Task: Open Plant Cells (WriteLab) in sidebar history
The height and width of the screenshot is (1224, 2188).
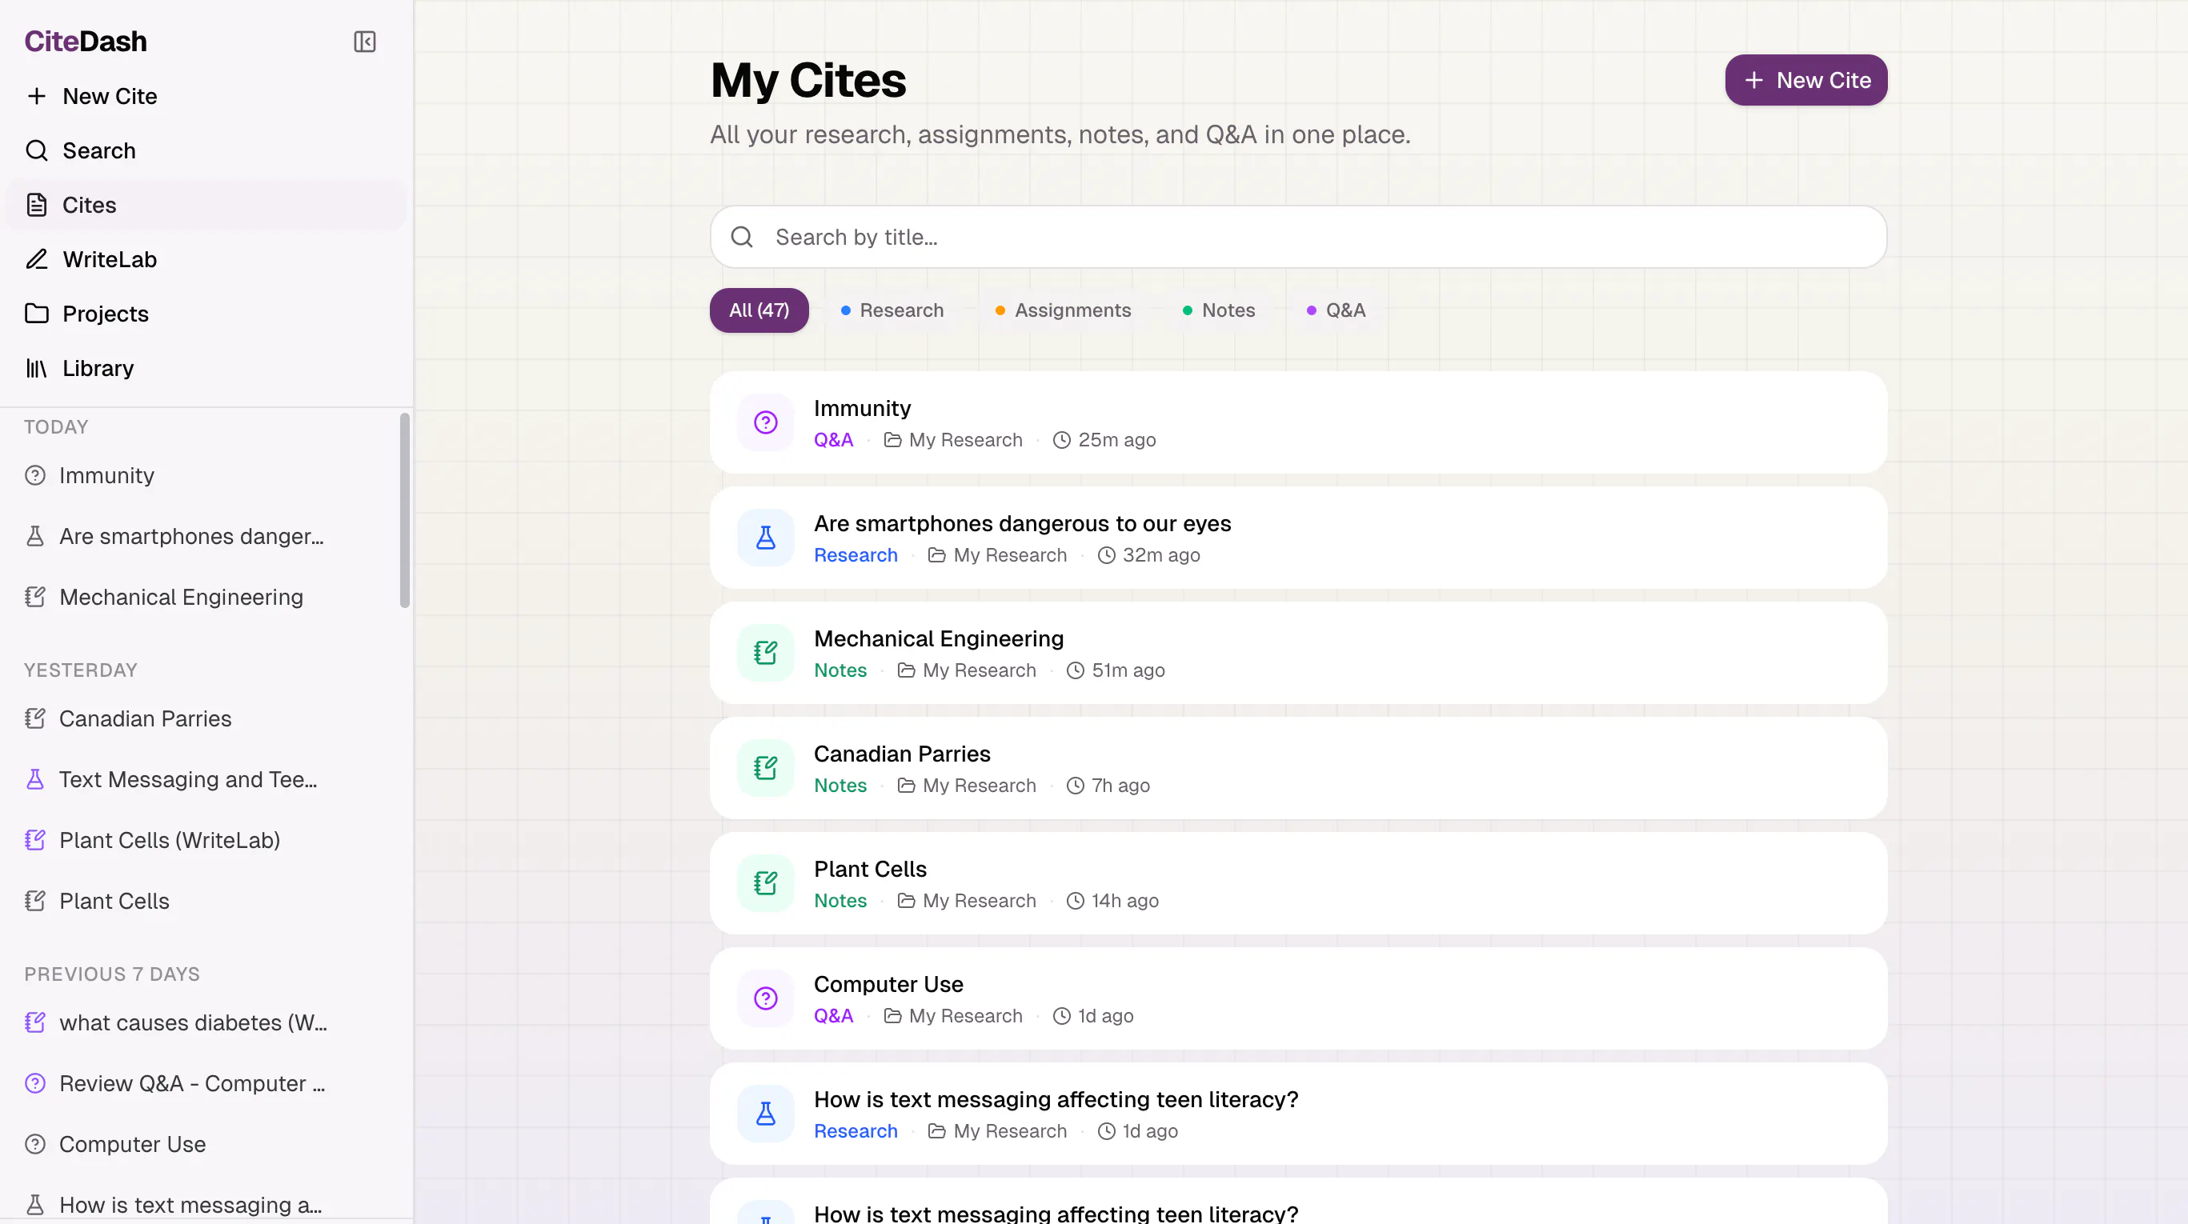Action: (x=169, y=840)
